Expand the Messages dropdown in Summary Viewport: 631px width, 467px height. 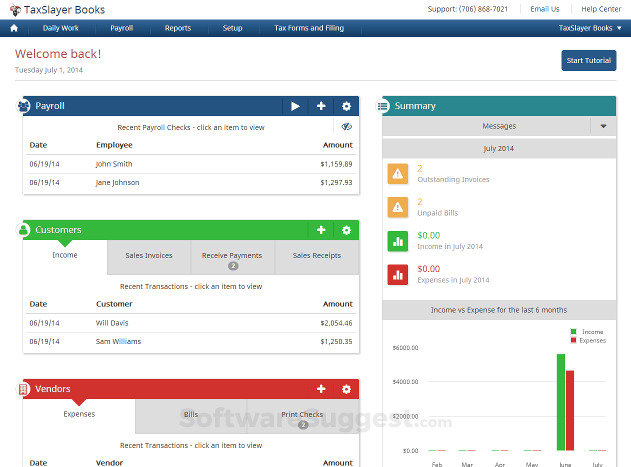coord(603,126)
